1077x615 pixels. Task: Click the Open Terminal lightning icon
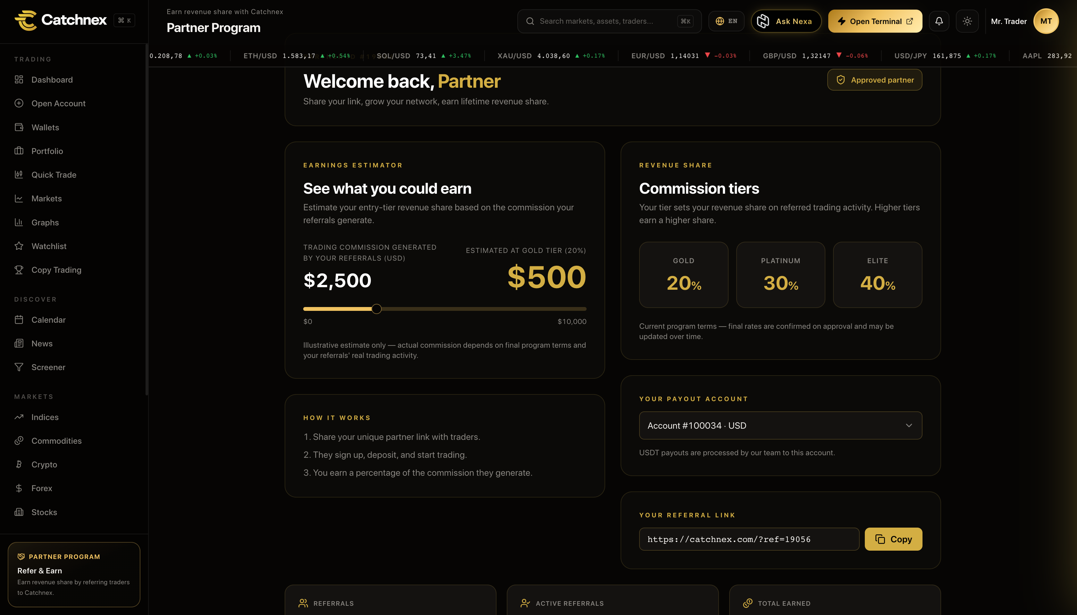click(x=841, y=21)
